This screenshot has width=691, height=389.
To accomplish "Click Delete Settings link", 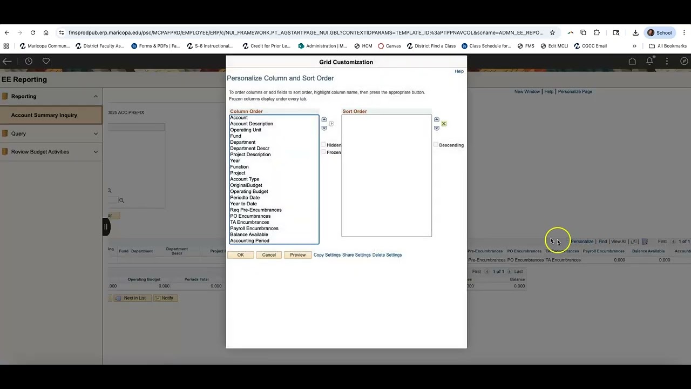I will 387,255.
